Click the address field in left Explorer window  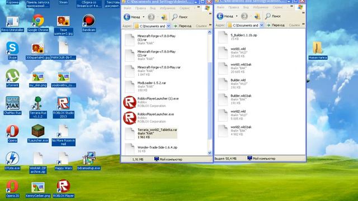(152, 26)
